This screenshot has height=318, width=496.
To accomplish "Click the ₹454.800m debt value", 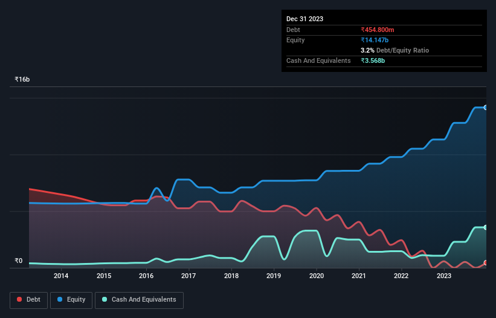I will pyautogui.click(x=378, y=30).
